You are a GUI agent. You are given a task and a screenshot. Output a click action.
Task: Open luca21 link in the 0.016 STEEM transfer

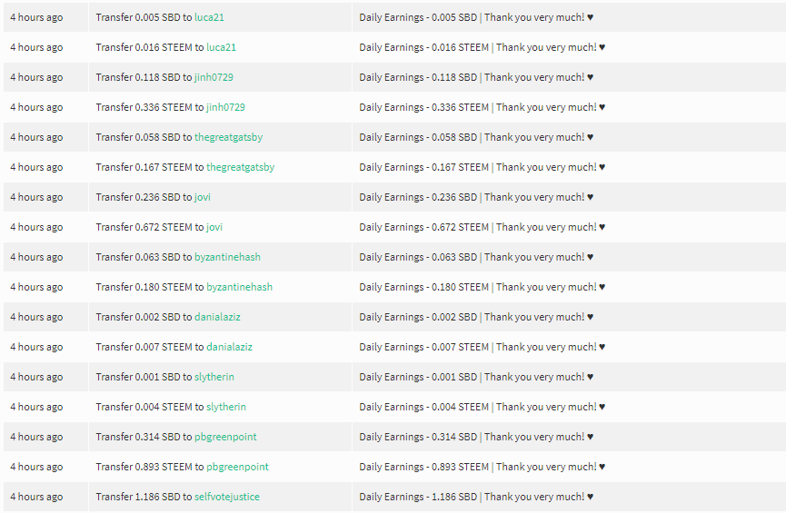click(221, 47)
